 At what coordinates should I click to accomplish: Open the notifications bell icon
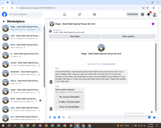(148, 14)
